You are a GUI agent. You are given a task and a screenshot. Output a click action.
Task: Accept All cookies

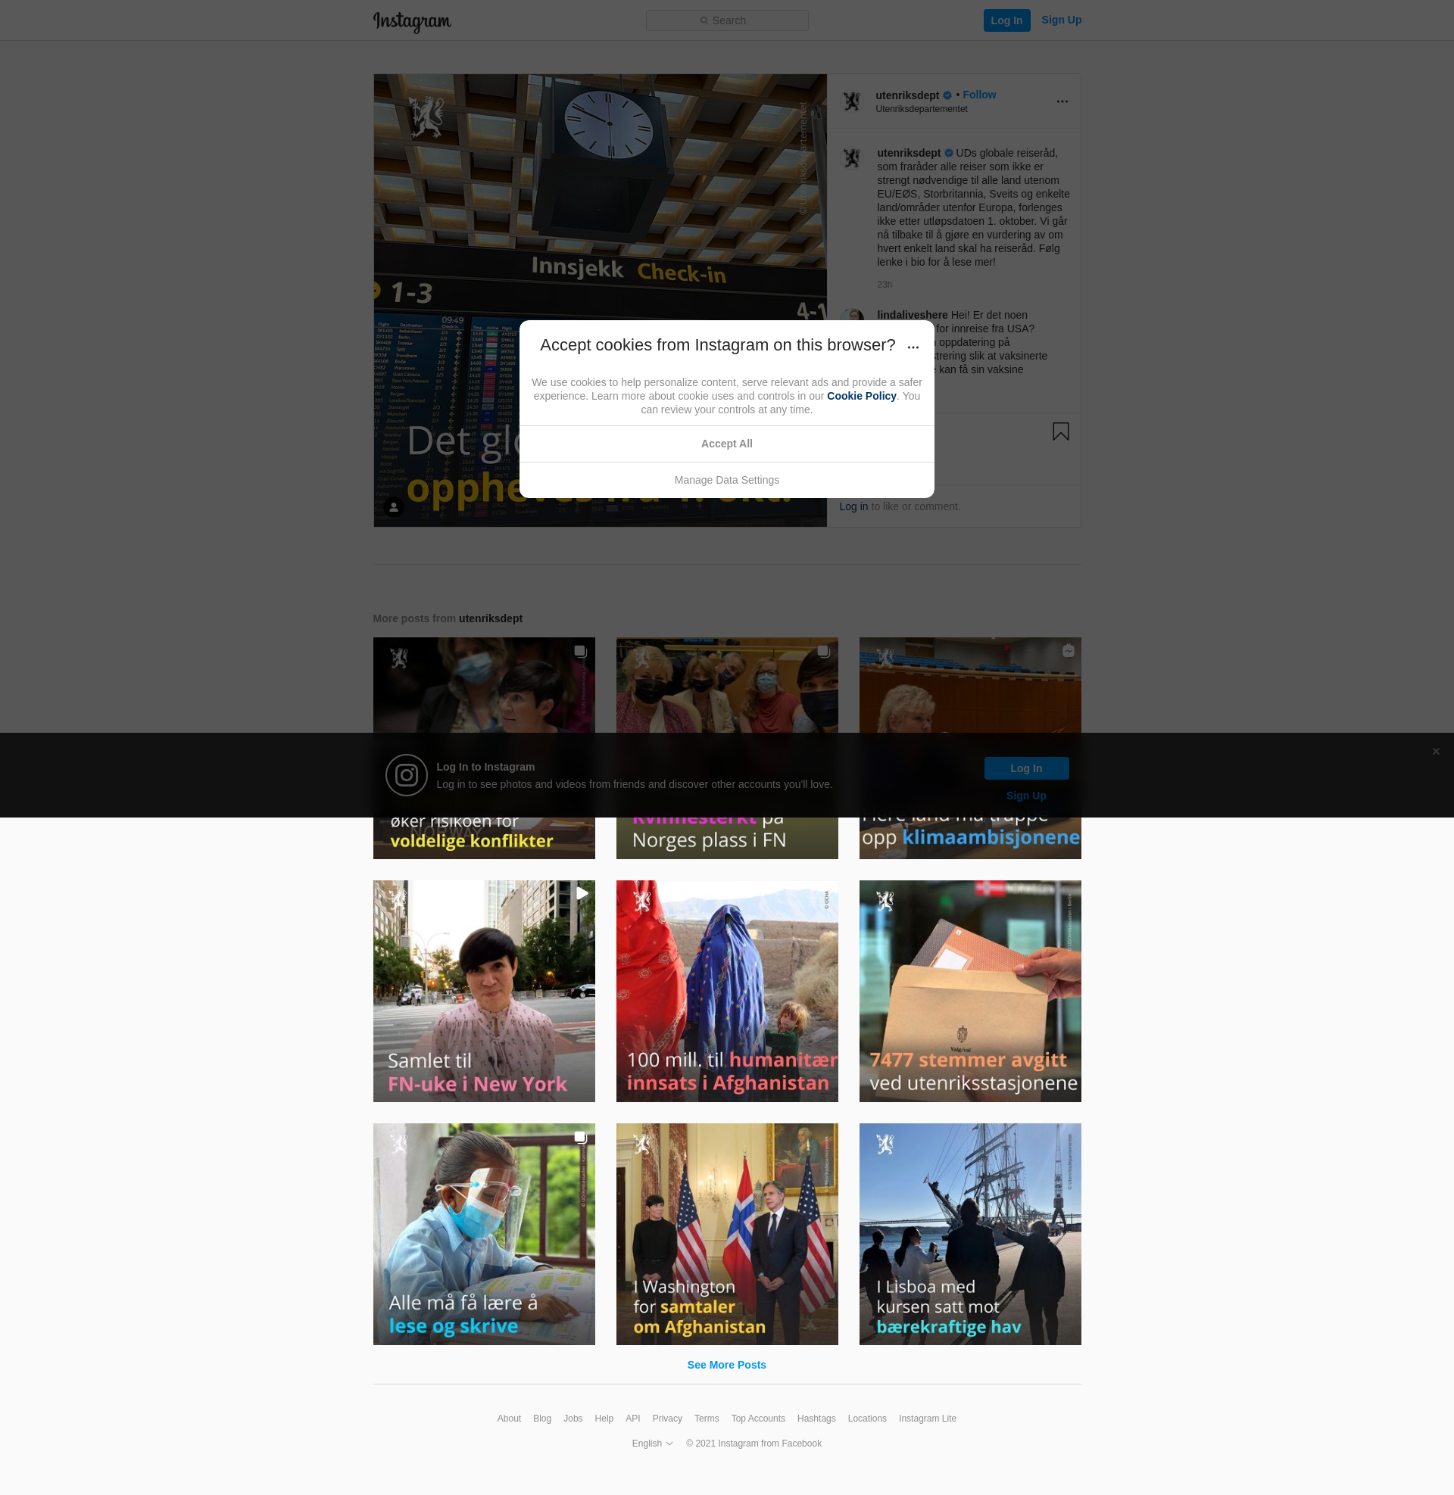[726, 444]
